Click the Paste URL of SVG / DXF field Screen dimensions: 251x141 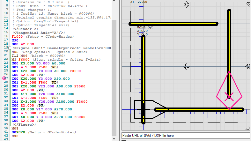coord(186,136)
